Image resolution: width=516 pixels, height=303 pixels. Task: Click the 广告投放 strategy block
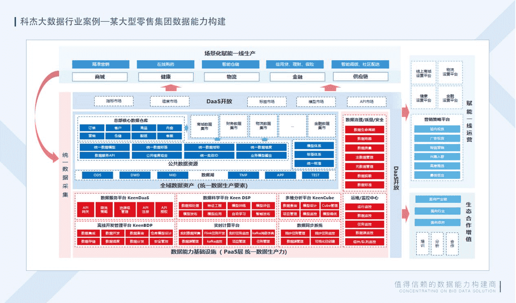[437, 138]
